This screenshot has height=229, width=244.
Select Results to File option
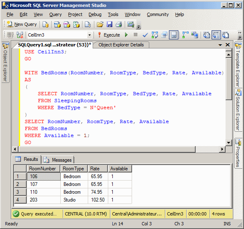coord(226,35)
